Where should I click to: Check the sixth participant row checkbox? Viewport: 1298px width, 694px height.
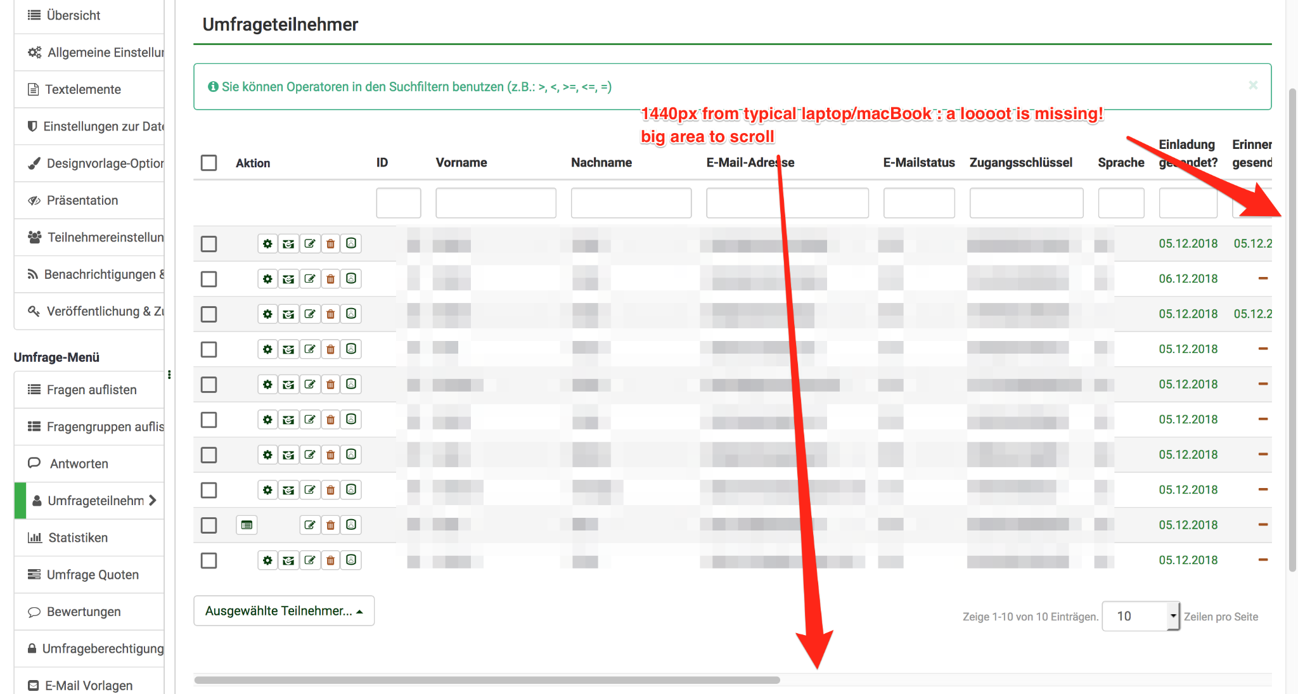209,420
